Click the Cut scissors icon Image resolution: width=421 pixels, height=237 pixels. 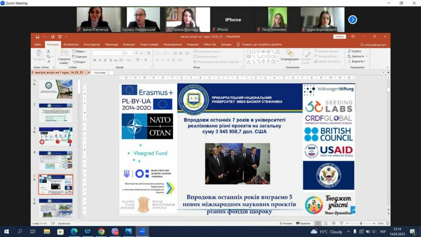tap(48, 51)
